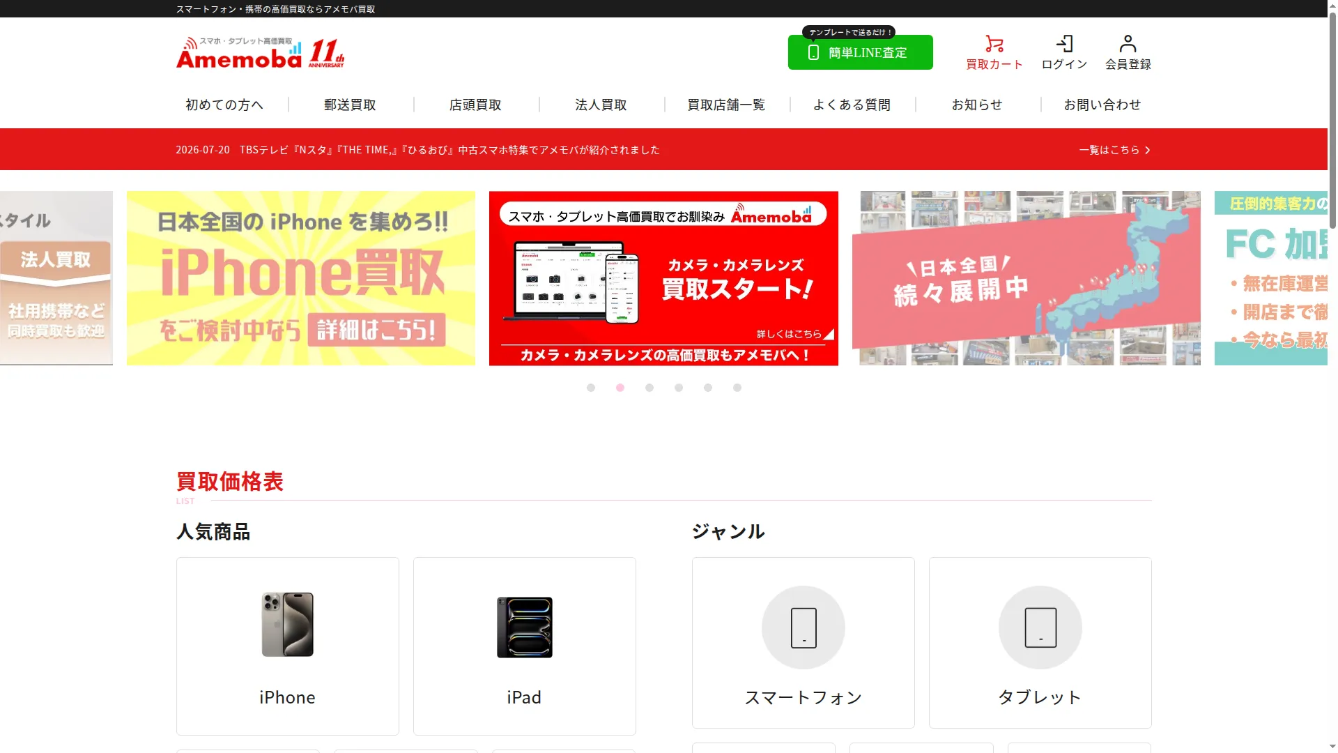This screenshot has width=1338, height=753.
Task: Click the ジャンル heading
Action: click(x=728, y=532)
